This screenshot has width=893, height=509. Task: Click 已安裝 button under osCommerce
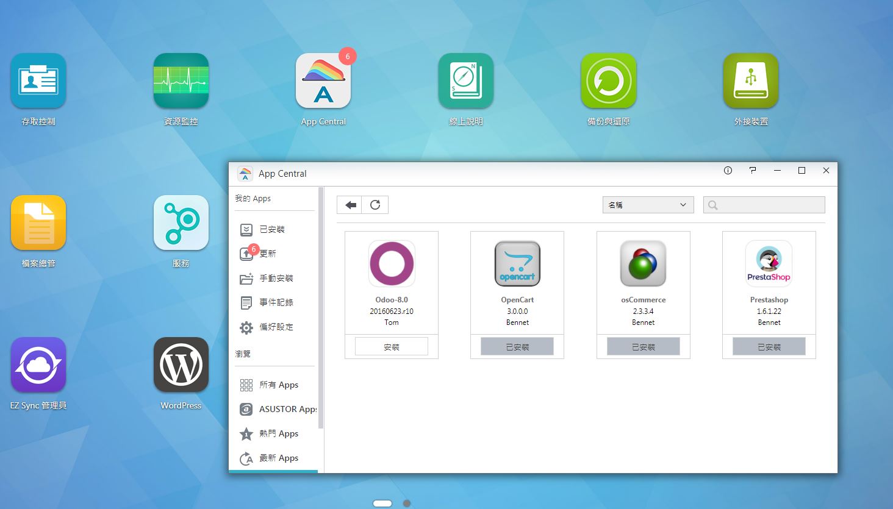[x=643, y=347]
